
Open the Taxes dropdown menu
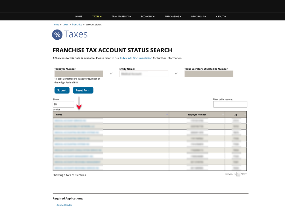[97, 17]
